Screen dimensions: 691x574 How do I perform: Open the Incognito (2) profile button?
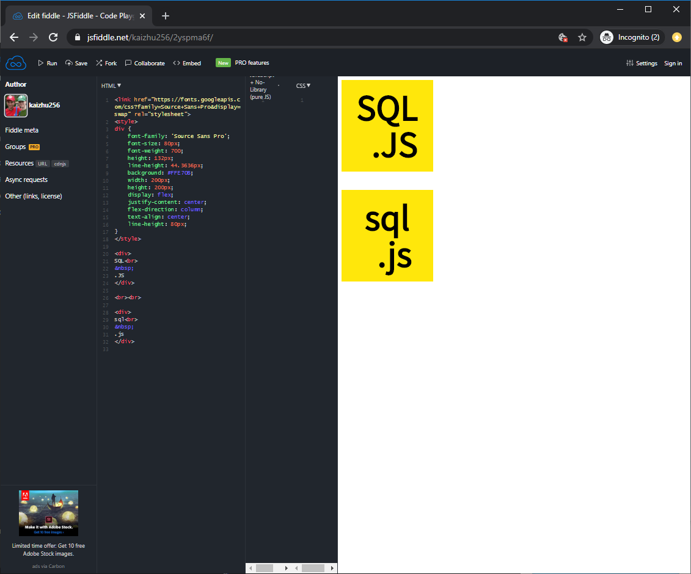pyautogui.click(x=632, y=37)
